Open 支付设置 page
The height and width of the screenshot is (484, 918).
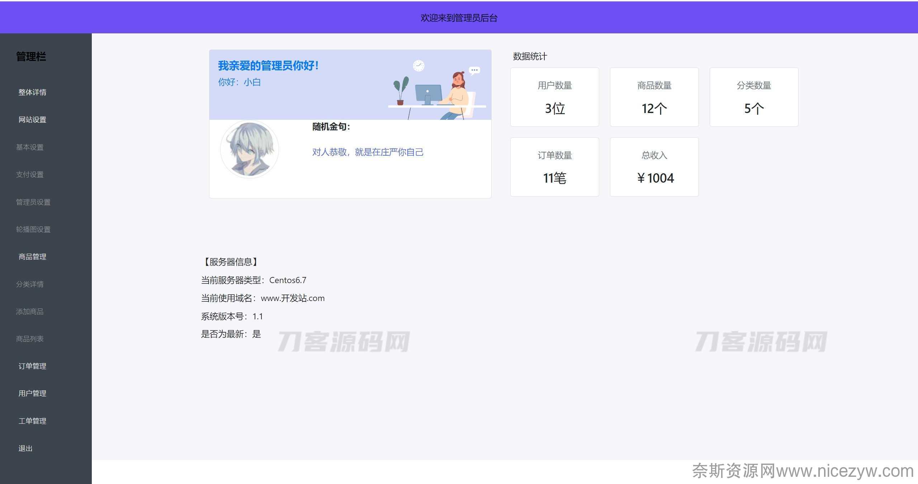(x=30, y=174)
